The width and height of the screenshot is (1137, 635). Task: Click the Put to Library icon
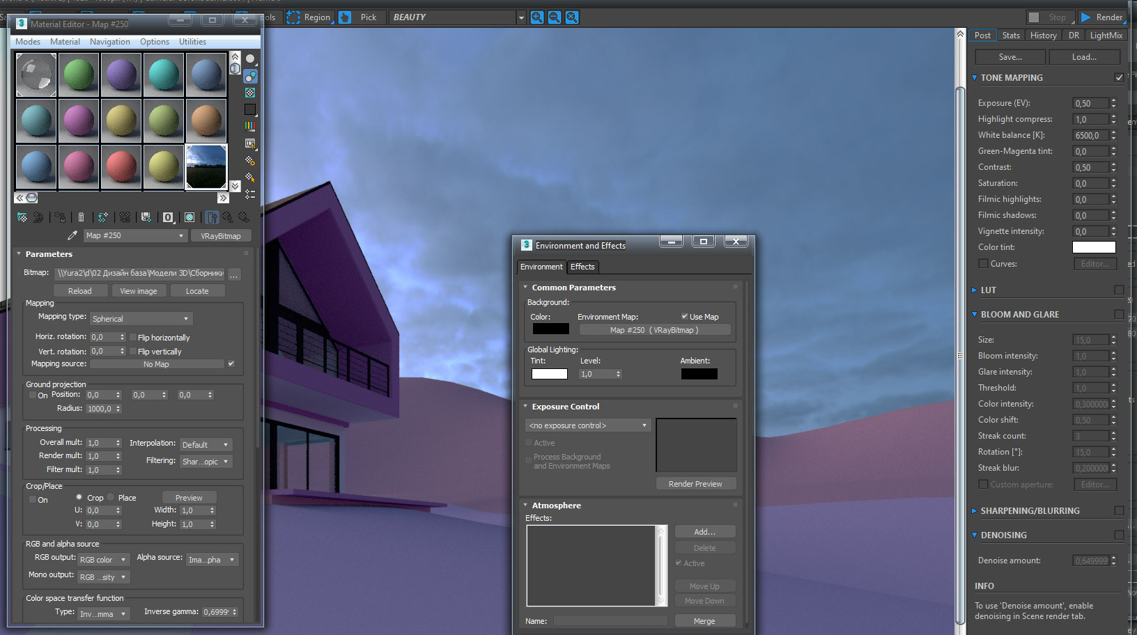click(146, 217)
